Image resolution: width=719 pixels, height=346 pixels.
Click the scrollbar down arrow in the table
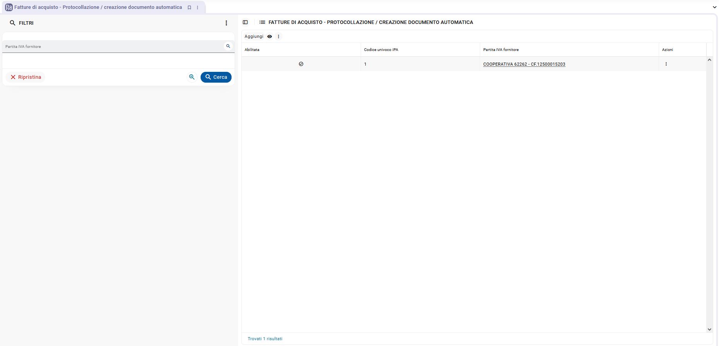[709, 329]
